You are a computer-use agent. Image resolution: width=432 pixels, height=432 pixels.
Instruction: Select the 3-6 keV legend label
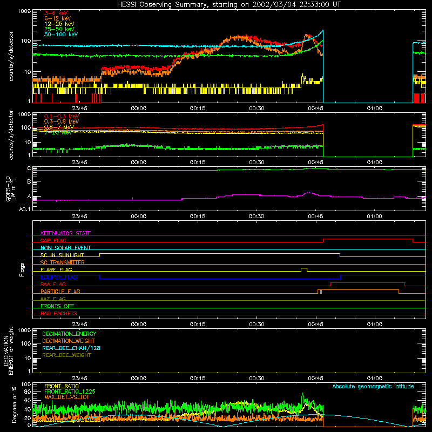(56, 13)
